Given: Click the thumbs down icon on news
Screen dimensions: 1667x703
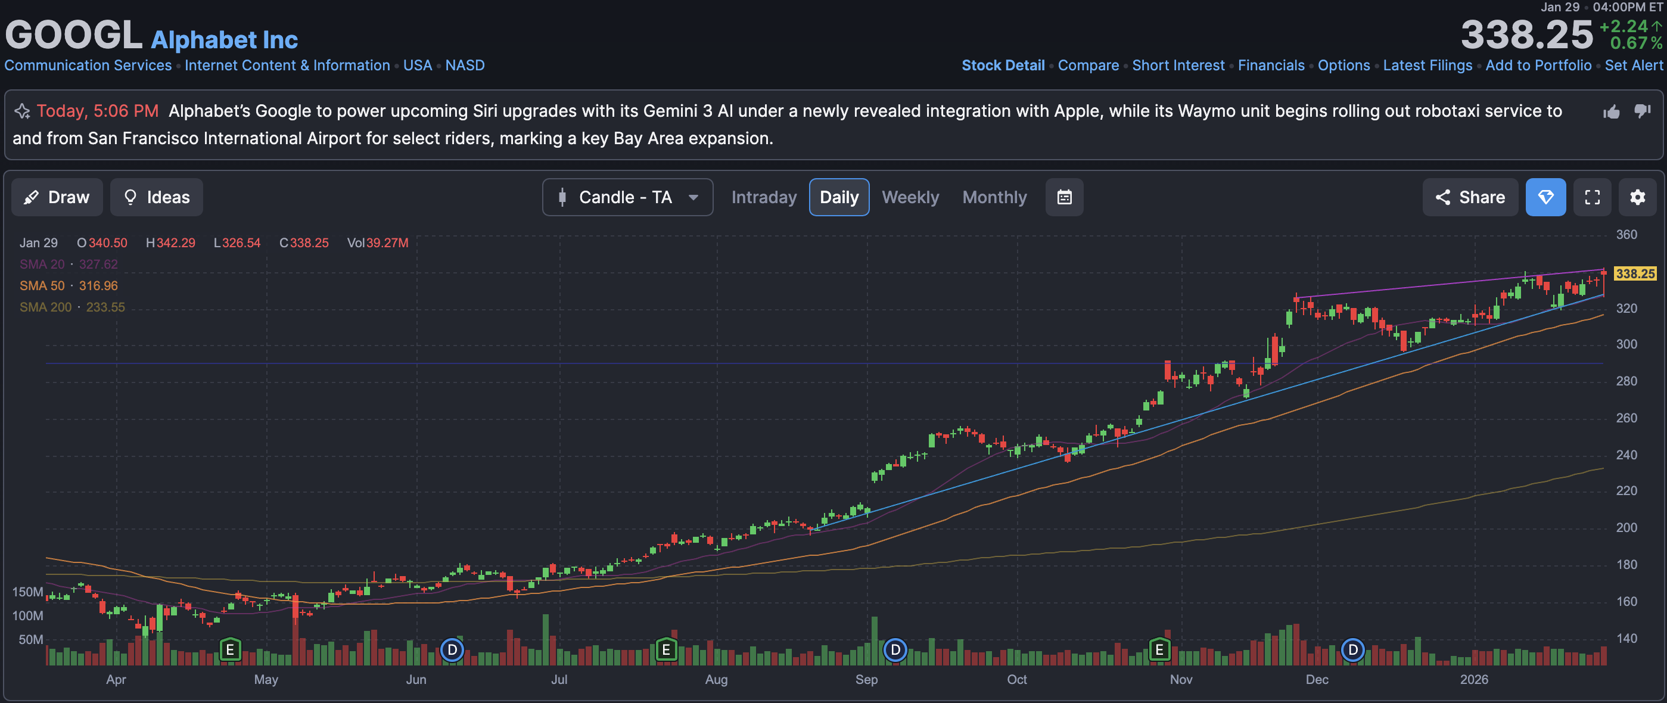Looking at the screenshot, I should pos(1643,111).
